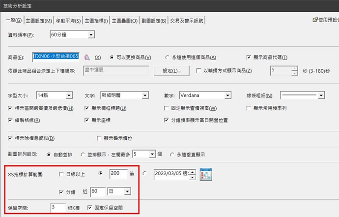Click the 使用預設 icon at top right

pos(315,20)
